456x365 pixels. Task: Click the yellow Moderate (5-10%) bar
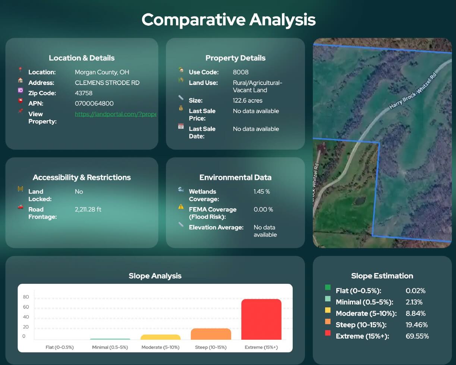click(160, 337)
